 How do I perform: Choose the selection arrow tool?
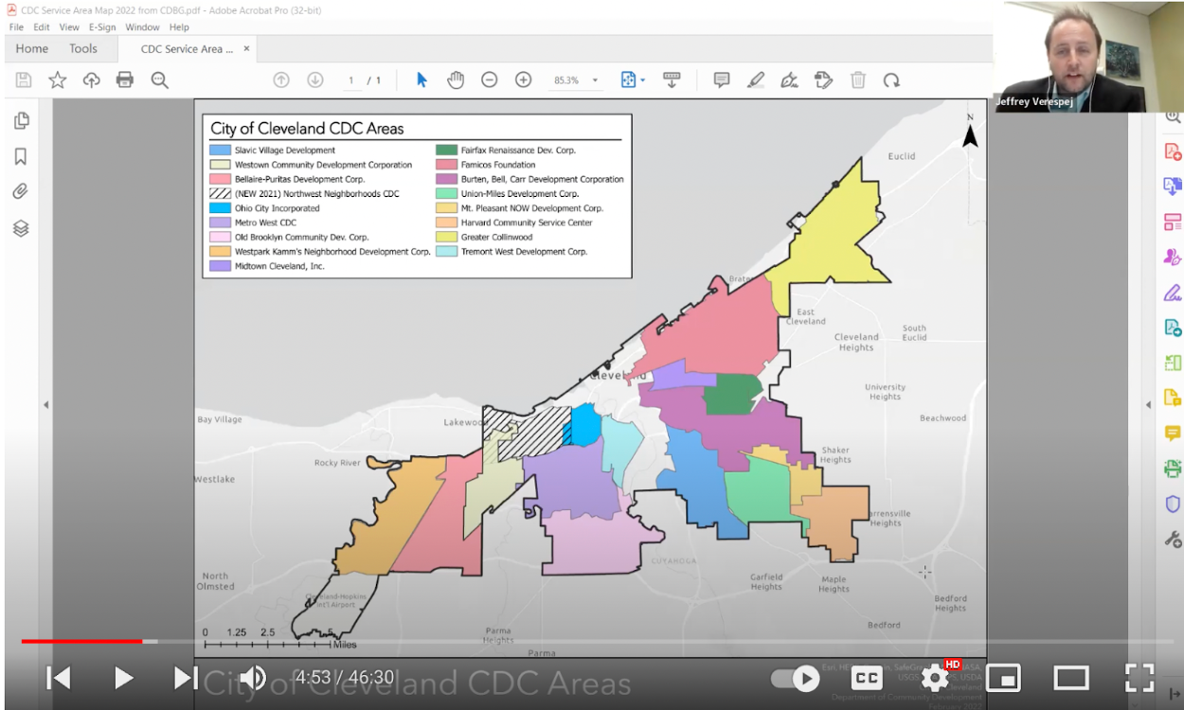pyautogui.click(x=422, y=80)
